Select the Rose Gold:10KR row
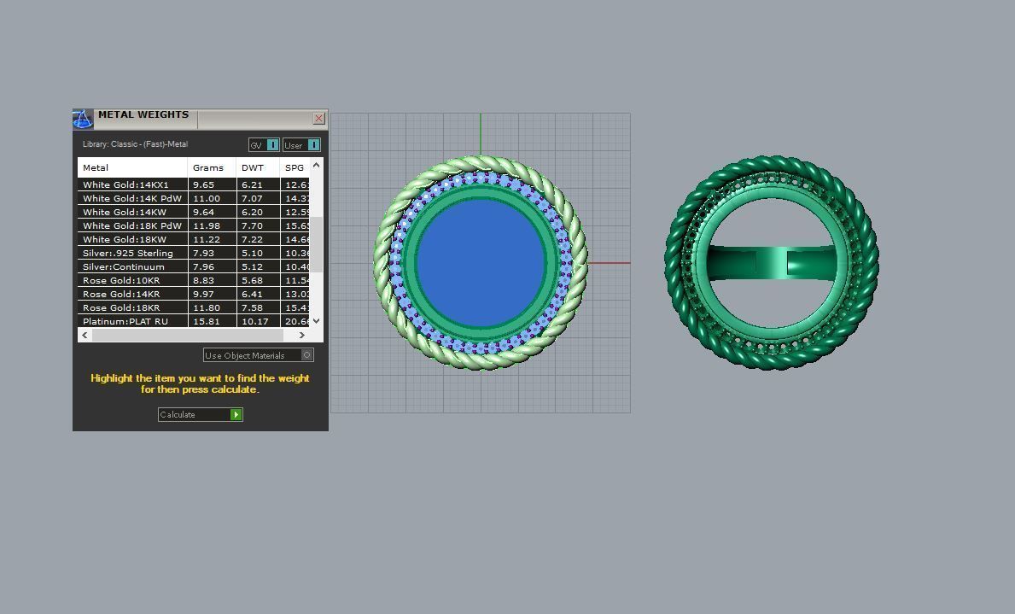The height and width of the screenshot is (614, 1015). coord(194,280)
